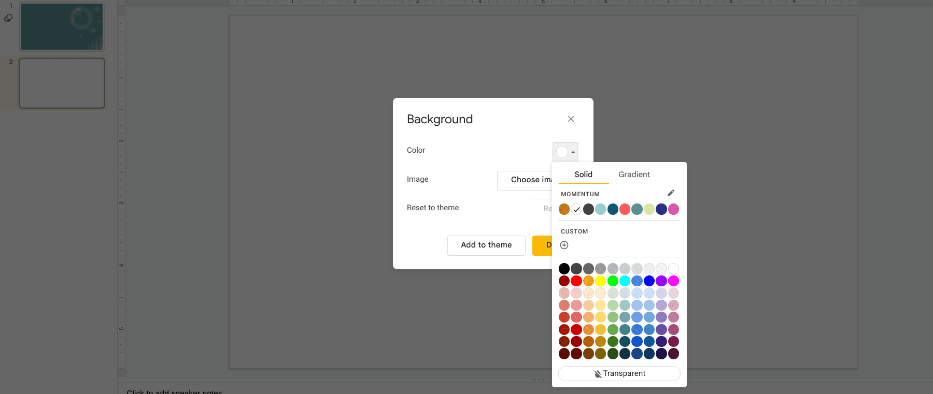Pick the light lime green Momentum swatch
The width and height of the screenshot is (933, 394).
pyautogui.click(x=649, y=209)
